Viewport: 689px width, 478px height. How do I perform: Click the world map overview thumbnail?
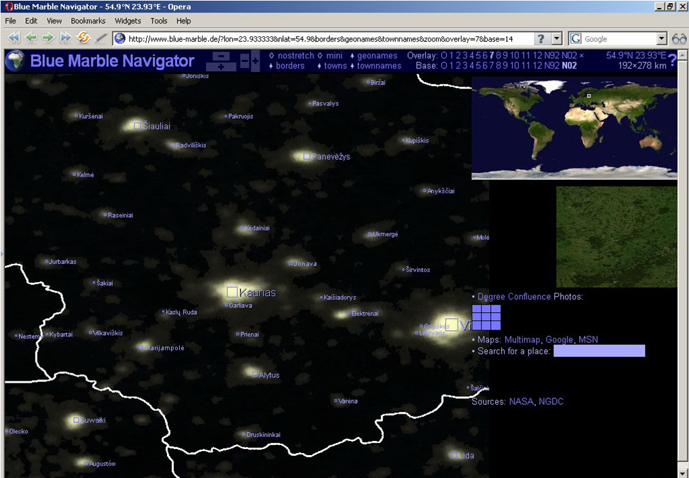(x=574, y=128)
